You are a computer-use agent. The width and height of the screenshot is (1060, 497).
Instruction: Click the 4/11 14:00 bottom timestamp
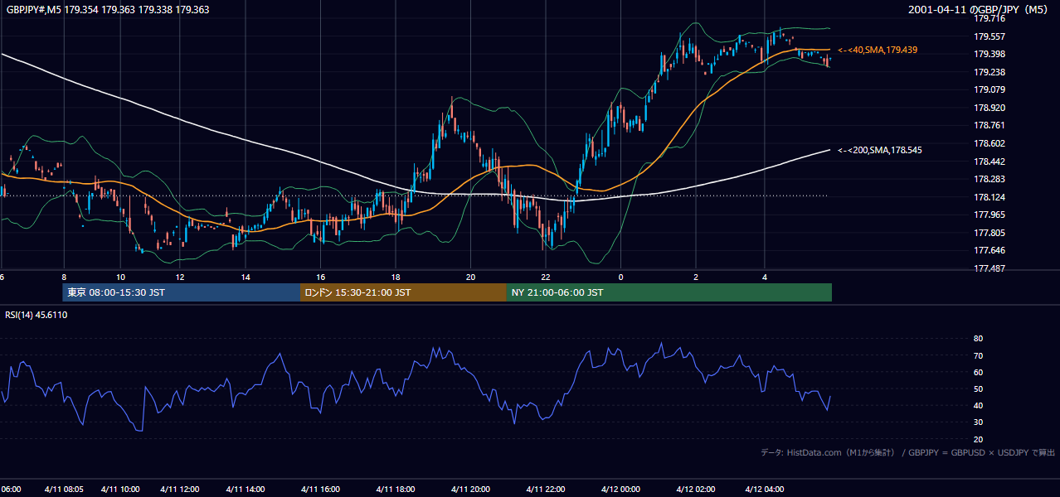pos(246,489)
